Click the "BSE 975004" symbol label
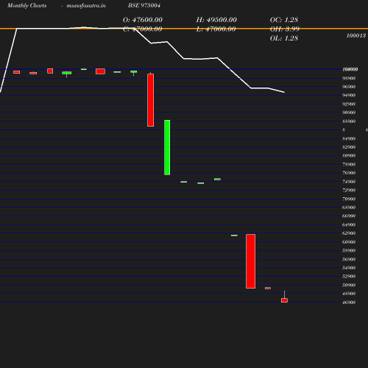 point(144,5)
